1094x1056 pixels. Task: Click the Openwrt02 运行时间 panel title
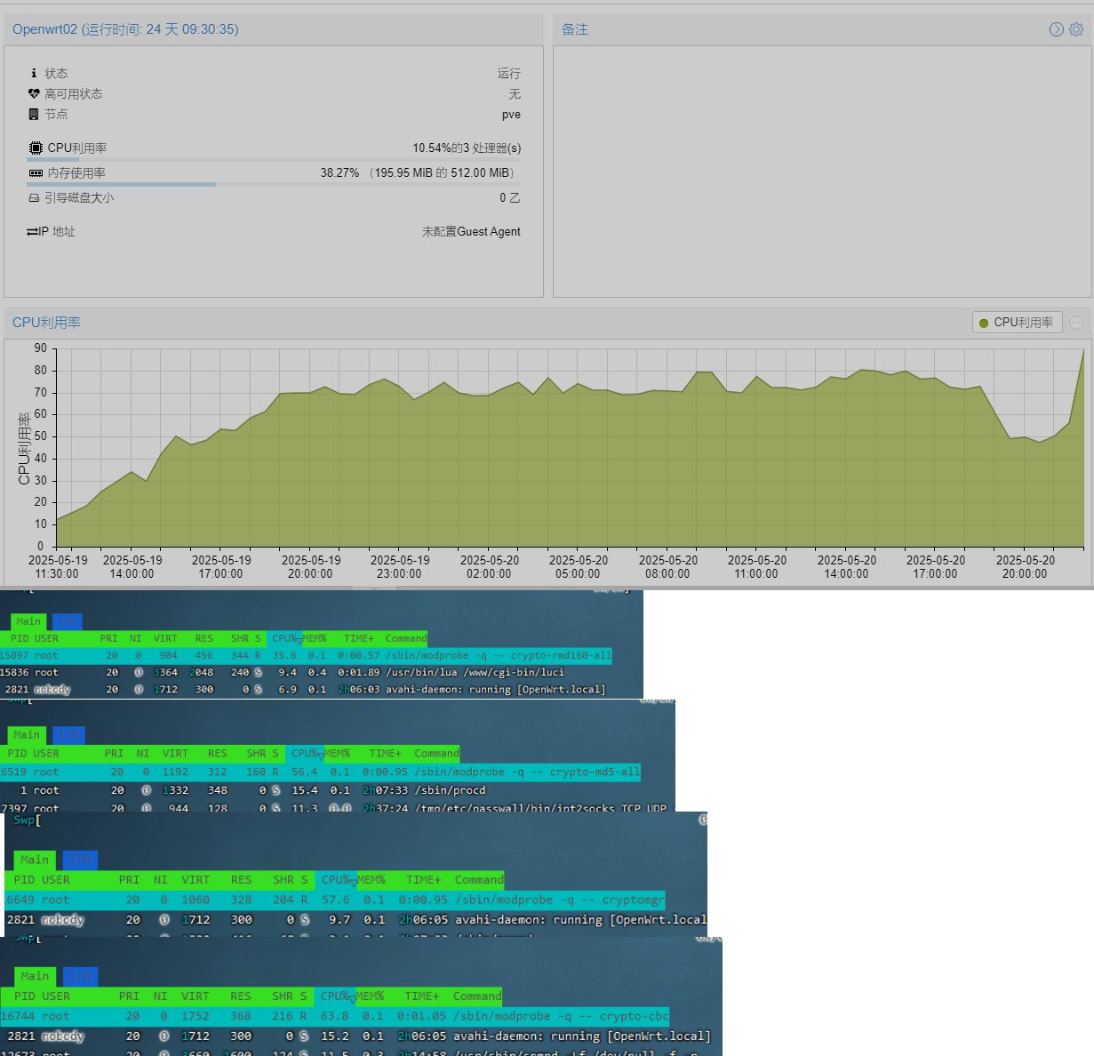pyautogui.click(x=125, y=29)
